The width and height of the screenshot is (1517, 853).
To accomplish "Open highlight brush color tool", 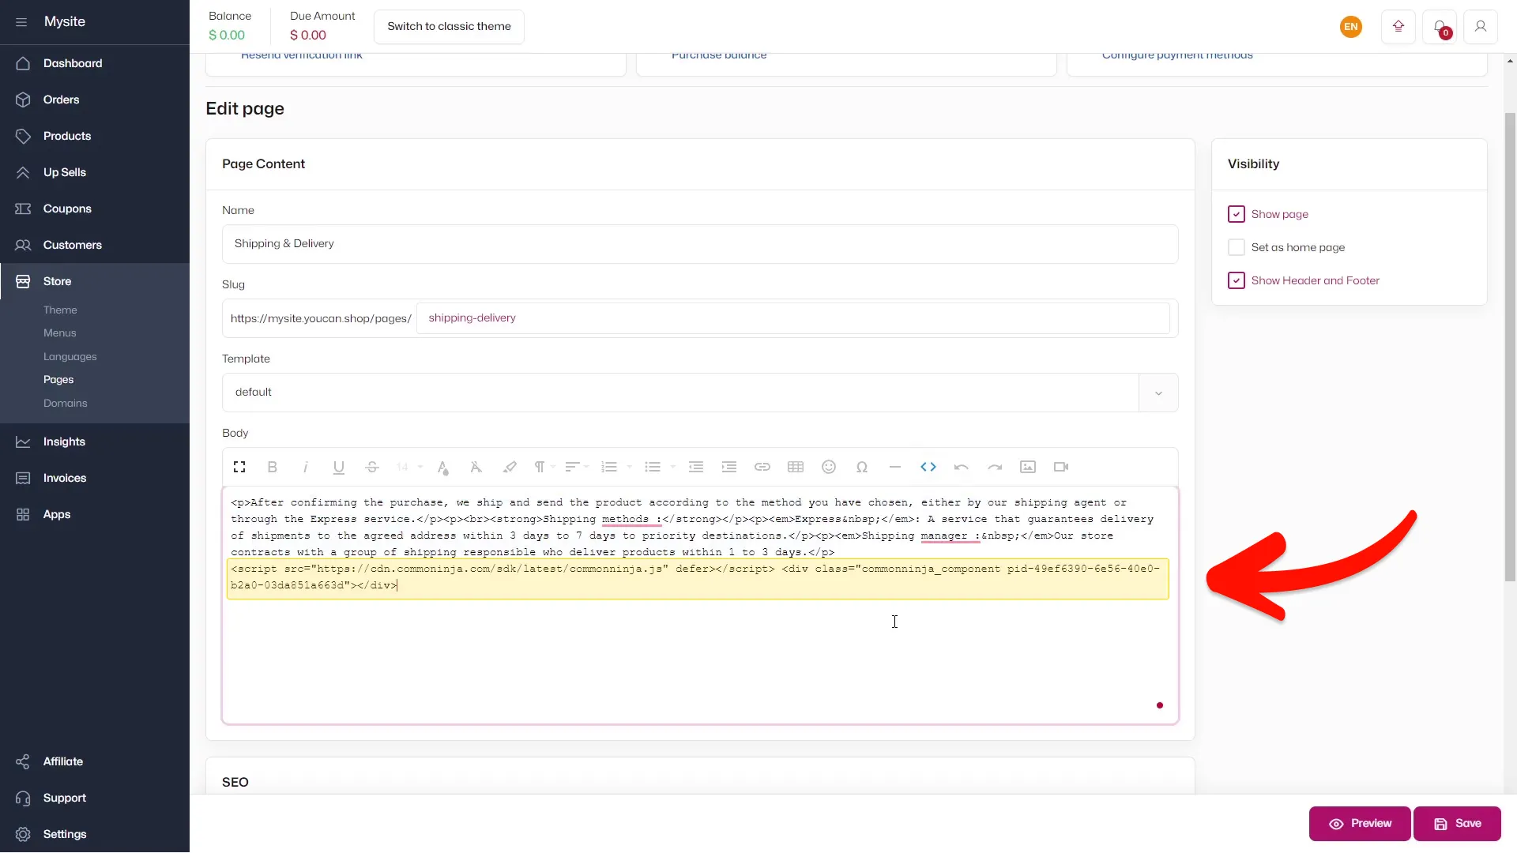I will tap(510, 467).
